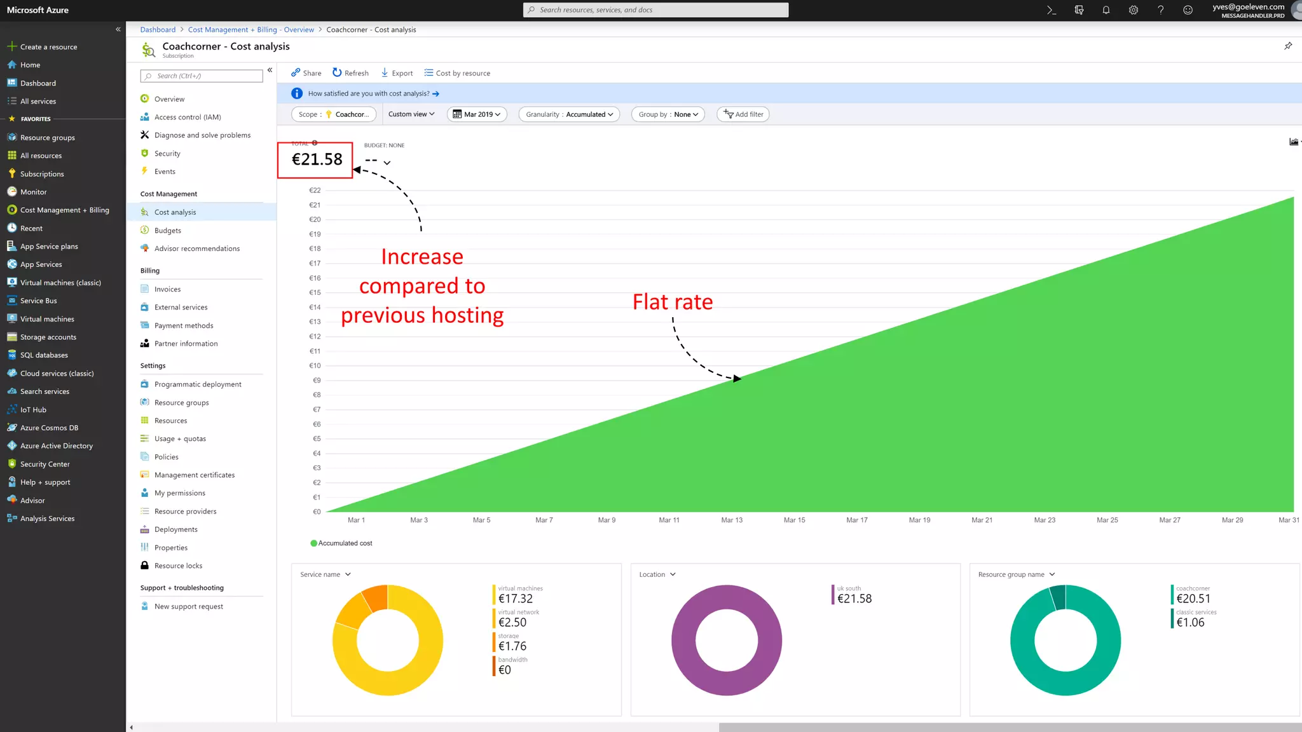Open SQL databases in favorites
The image size is (1302, 732).
click(x=44, y=355)
